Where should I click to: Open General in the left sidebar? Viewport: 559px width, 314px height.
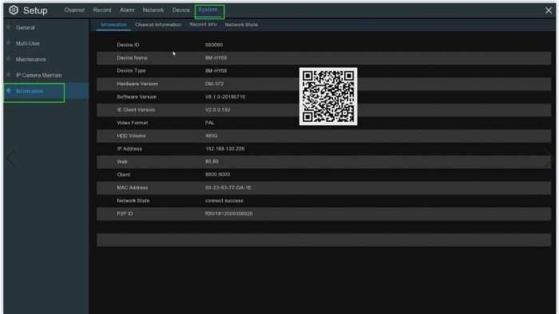point(25,28)
